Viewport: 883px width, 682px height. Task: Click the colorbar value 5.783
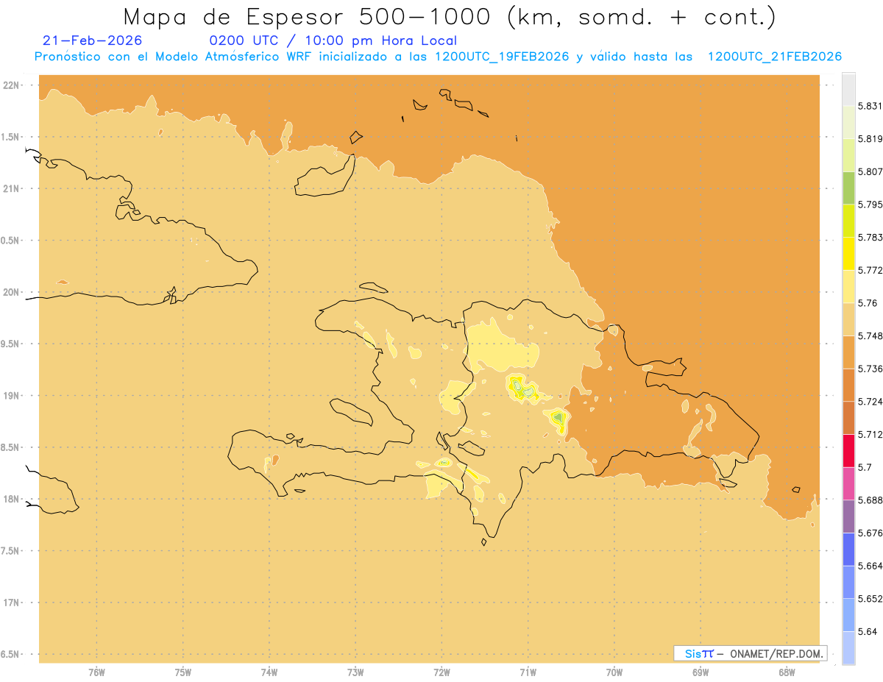(x=870, y=237)
